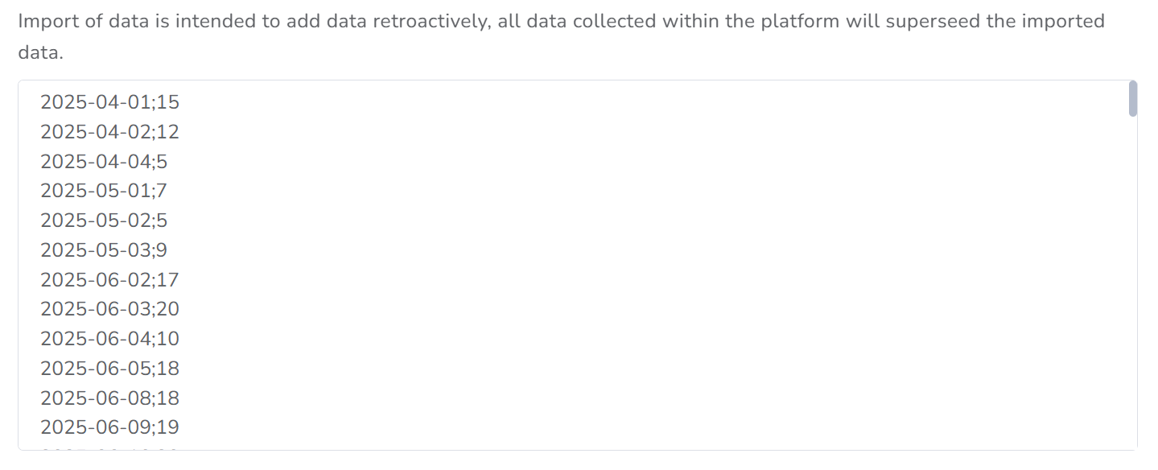Click on the 2025-06-08;18 line
The width and height of the screenshot is (1158, 470).
pos(109,398)
